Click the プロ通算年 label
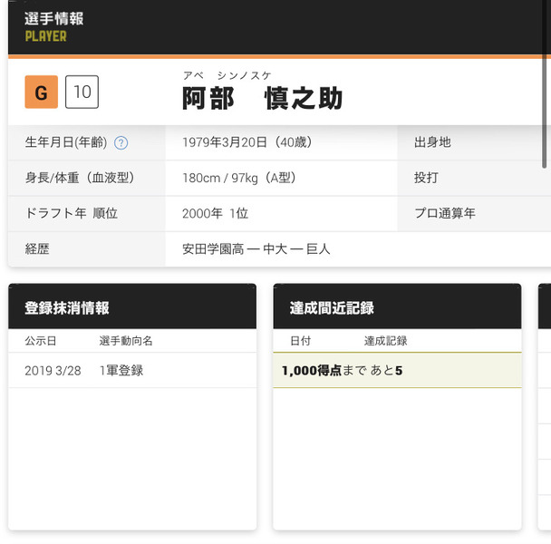 (445, 213)
